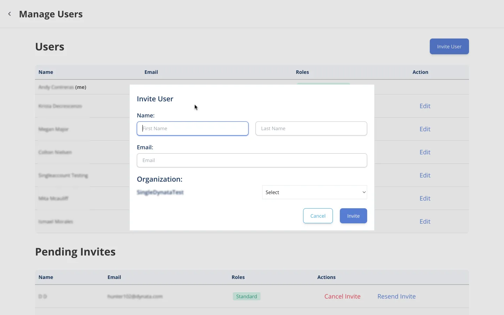Screen dimensions: 504x315
Task: Cancel the Invite User dialog
Action: point(318,216)
